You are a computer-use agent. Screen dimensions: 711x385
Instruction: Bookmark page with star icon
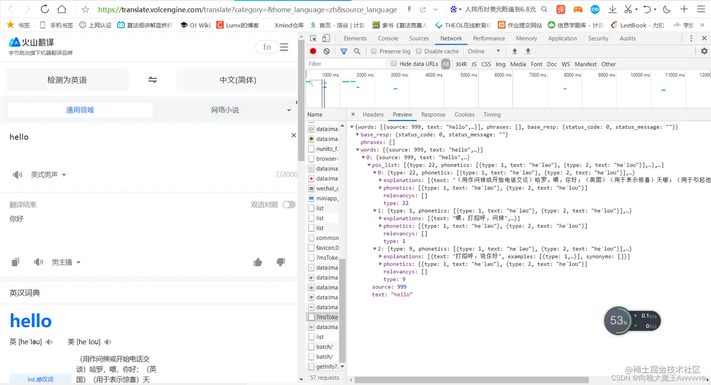click(x=85, y=9)
